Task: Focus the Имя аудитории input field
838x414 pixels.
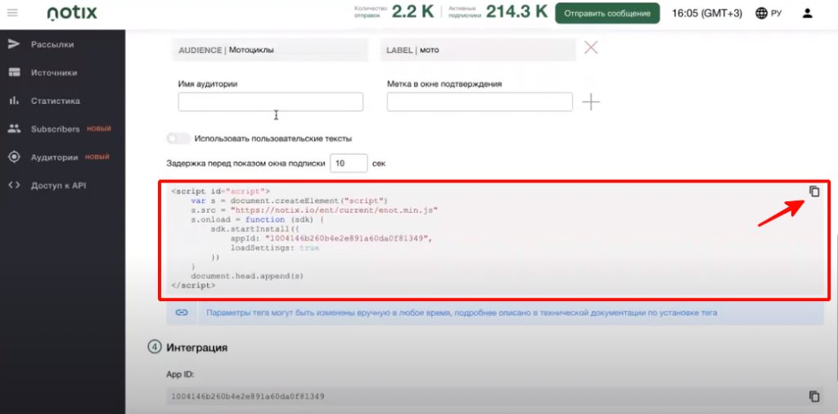Action: tap(270, 101)
